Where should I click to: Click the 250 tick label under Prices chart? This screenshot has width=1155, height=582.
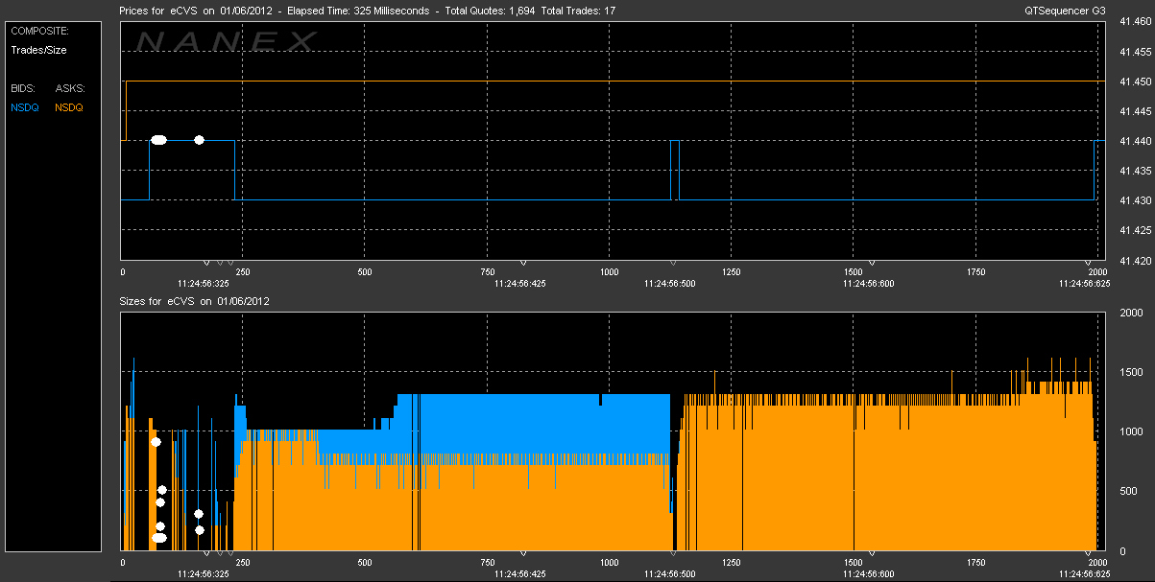242,272
